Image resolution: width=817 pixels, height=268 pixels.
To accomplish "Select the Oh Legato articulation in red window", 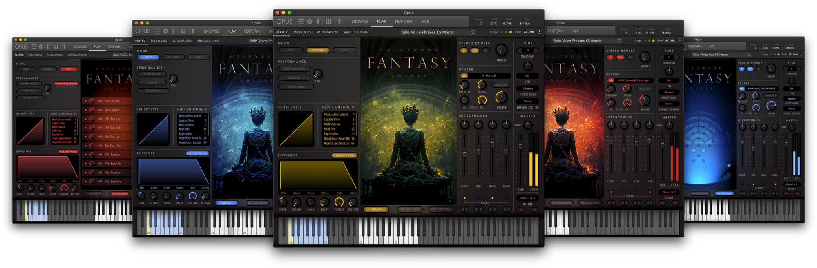I will (112, 101).
